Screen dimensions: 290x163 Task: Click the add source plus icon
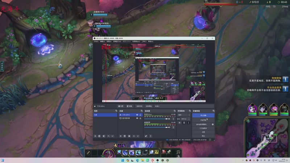click(x=121, y=136)
